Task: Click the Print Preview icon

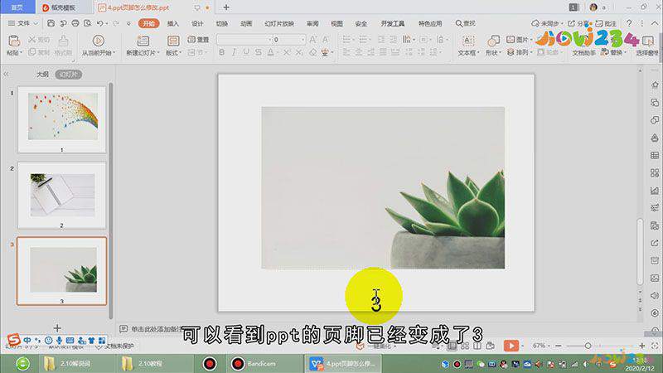Action: point(88,23)
